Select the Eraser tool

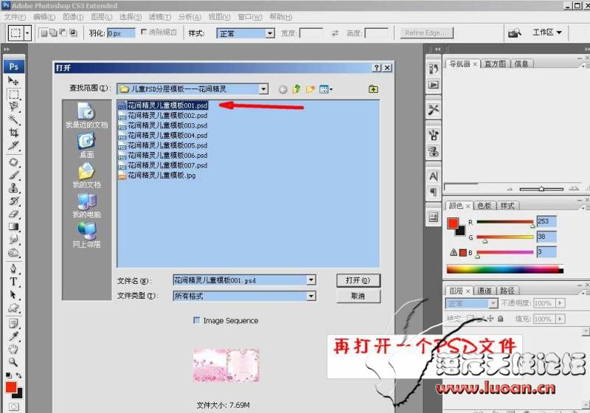(x=13, y=214)
